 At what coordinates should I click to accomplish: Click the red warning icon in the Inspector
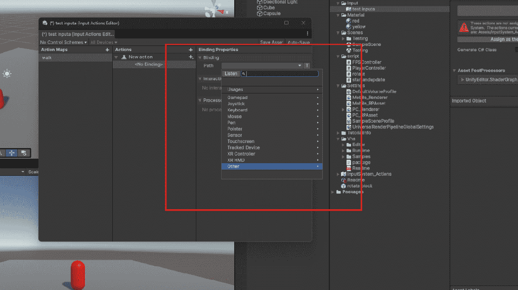[464, 27]
